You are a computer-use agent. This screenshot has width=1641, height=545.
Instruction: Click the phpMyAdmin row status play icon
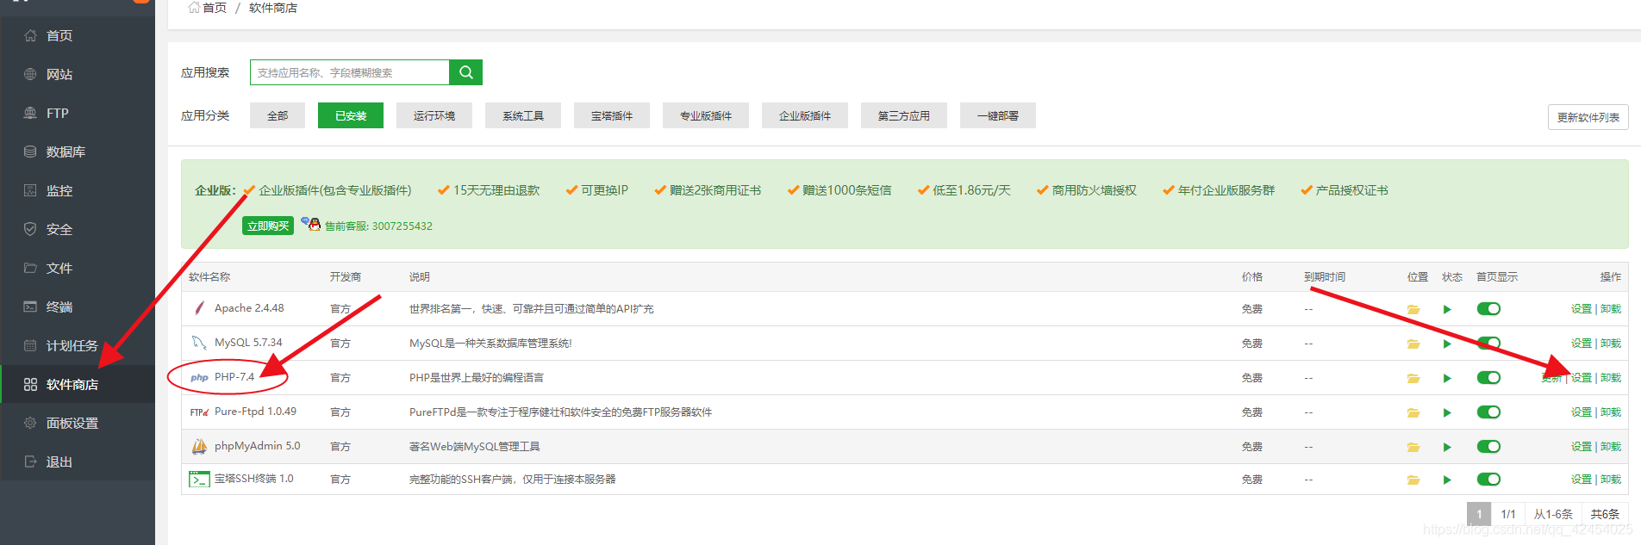(1447, 447)
